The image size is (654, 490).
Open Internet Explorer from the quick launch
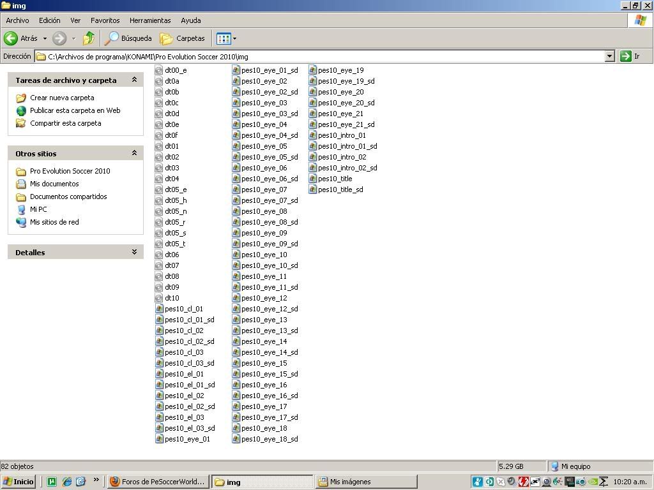[x=66, y=482]
